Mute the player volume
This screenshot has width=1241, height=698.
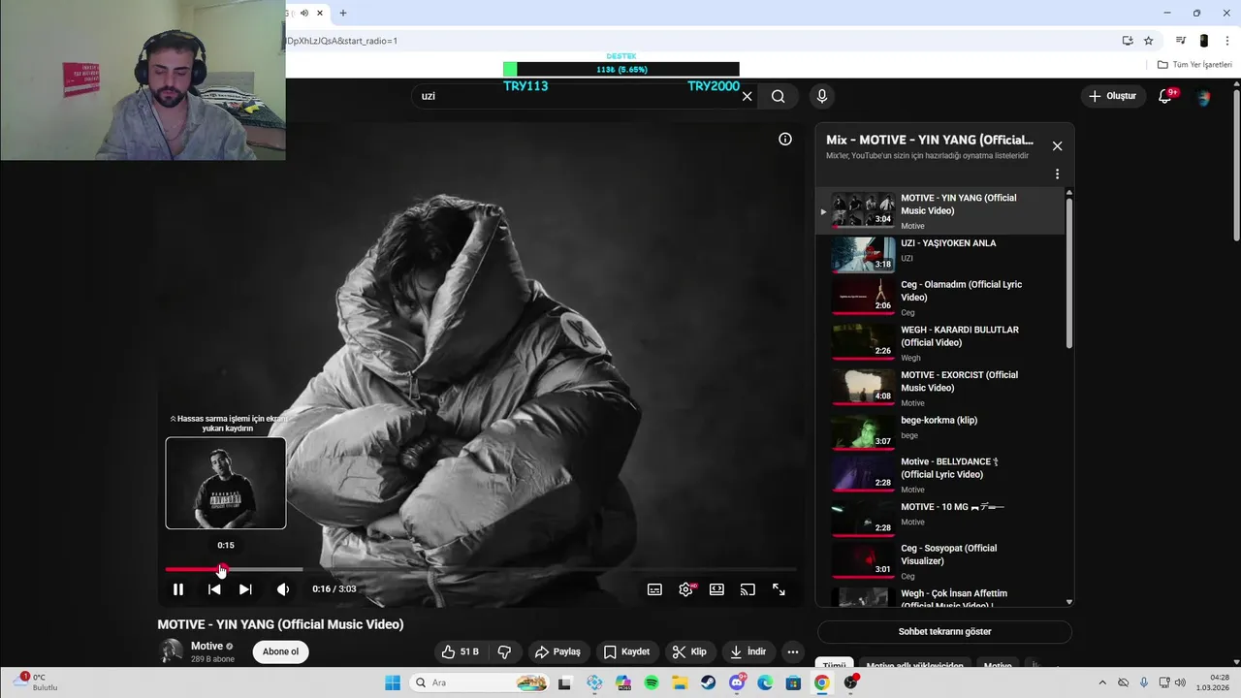click(283, 589)
